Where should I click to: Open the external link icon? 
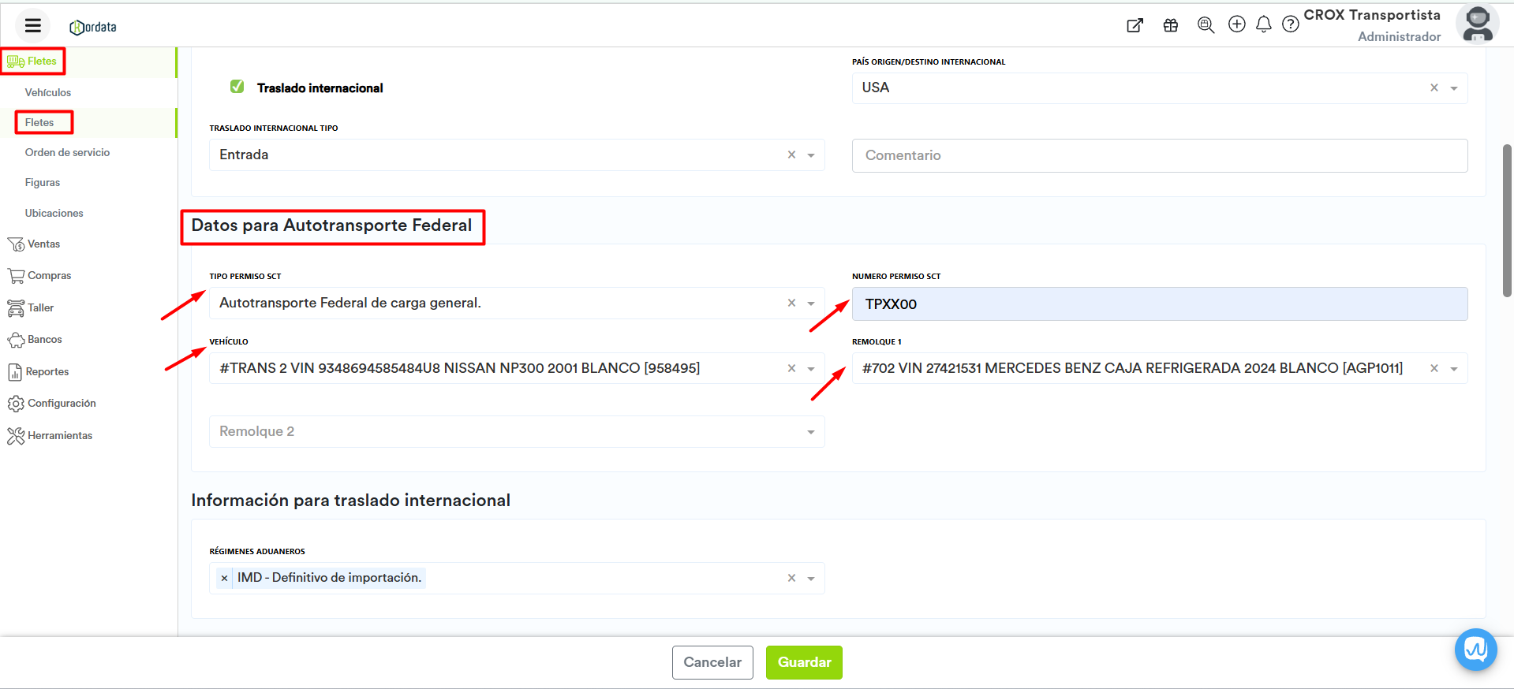tap(1135, 25)
